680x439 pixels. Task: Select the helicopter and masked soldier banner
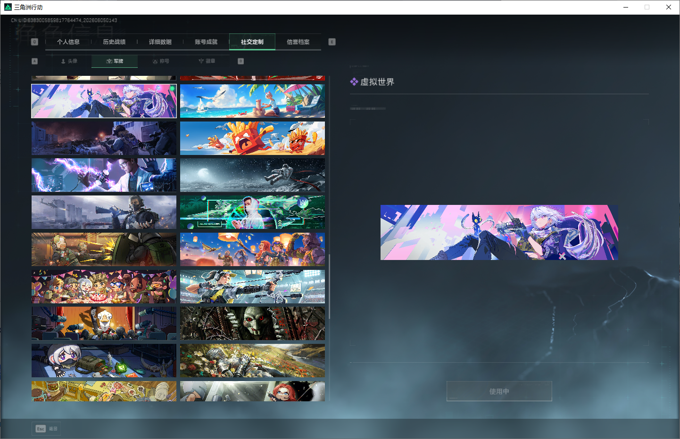(x=104, y=212)
